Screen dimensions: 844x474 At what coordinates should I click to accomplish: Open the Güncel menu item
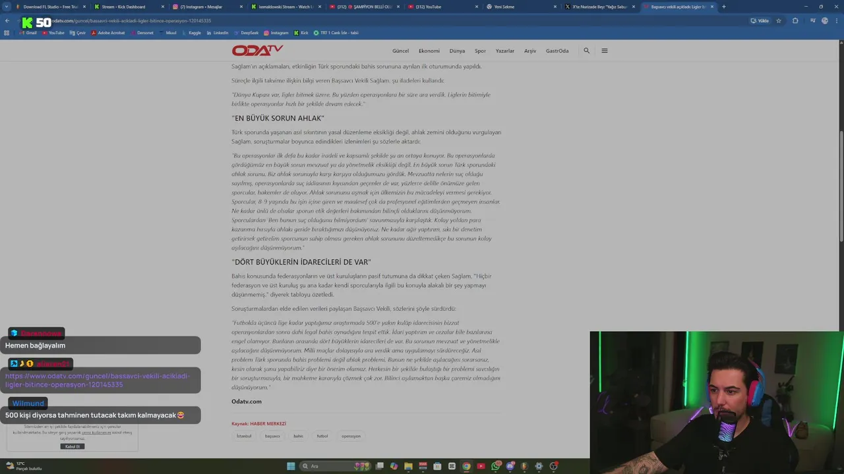(x=400, y=51)
